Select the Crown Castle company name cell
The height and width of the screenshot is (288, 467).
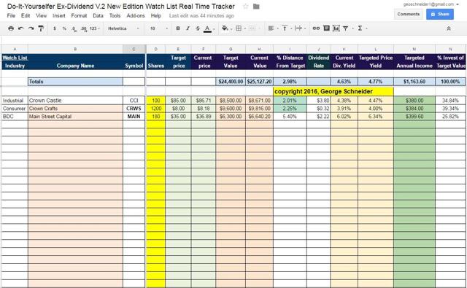tap(75, 101)
